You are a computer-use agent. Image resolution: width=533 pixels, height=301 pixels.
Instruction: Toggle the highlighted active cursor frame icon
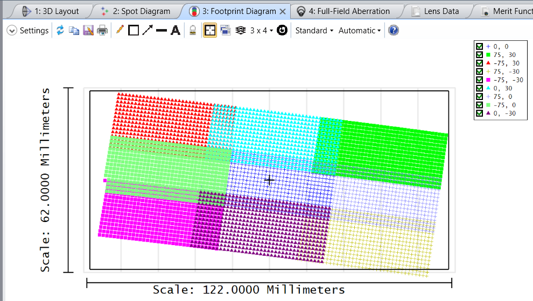coord(210,31)
